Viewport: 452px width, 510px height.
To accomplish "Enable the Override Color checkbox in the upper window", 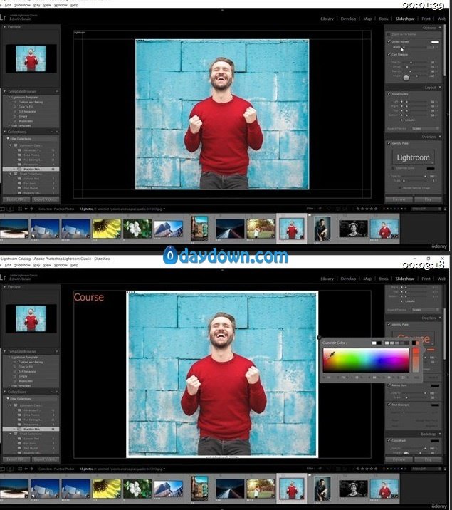I will 393,168.
